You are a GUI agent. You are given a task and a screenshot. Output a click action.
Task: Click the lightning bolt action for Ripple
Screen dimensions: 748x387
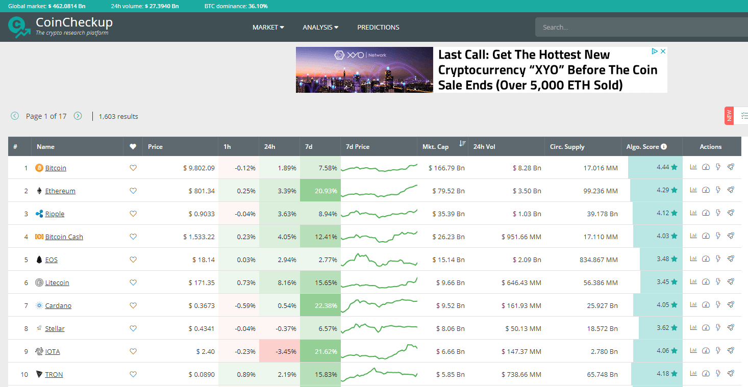point(718,213)
